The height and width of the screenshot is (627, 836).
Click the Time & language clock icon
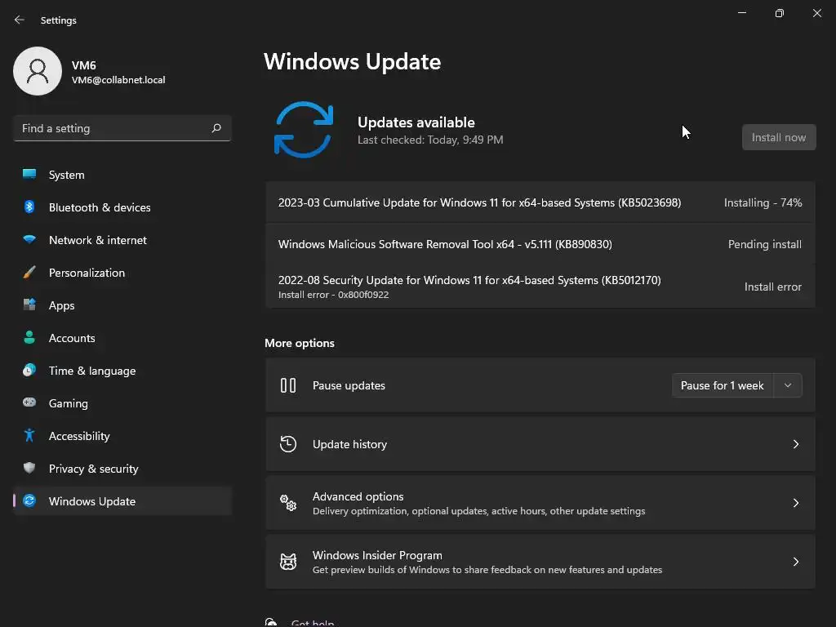[x=29, y=370]
